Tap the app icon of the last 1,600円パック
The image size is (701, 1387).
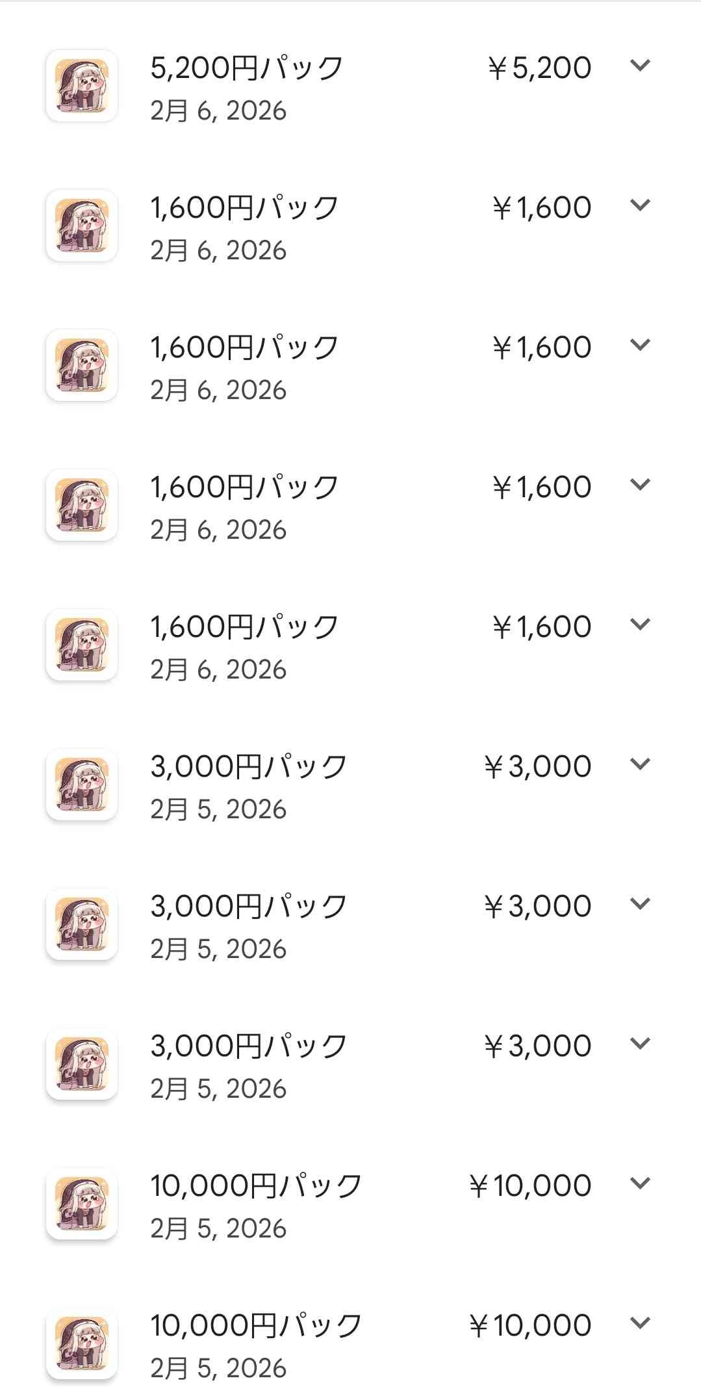(82, 645)
